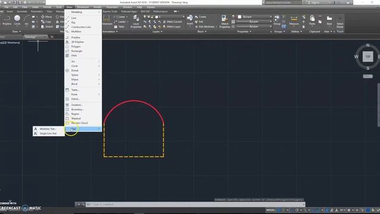Screen dimensions: 380x214
Task: Click the Polyline ribbon tool
Action: [x=7, y=20]
